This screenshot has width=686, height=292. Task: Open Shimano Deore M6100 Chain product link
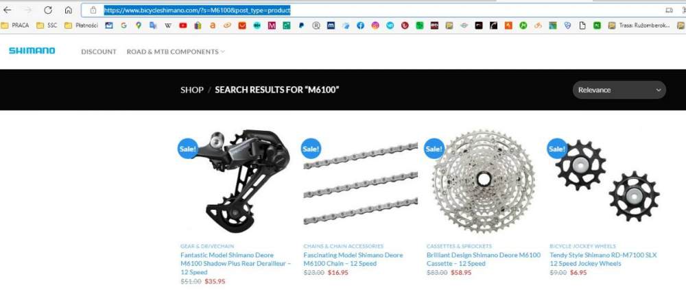353,259
